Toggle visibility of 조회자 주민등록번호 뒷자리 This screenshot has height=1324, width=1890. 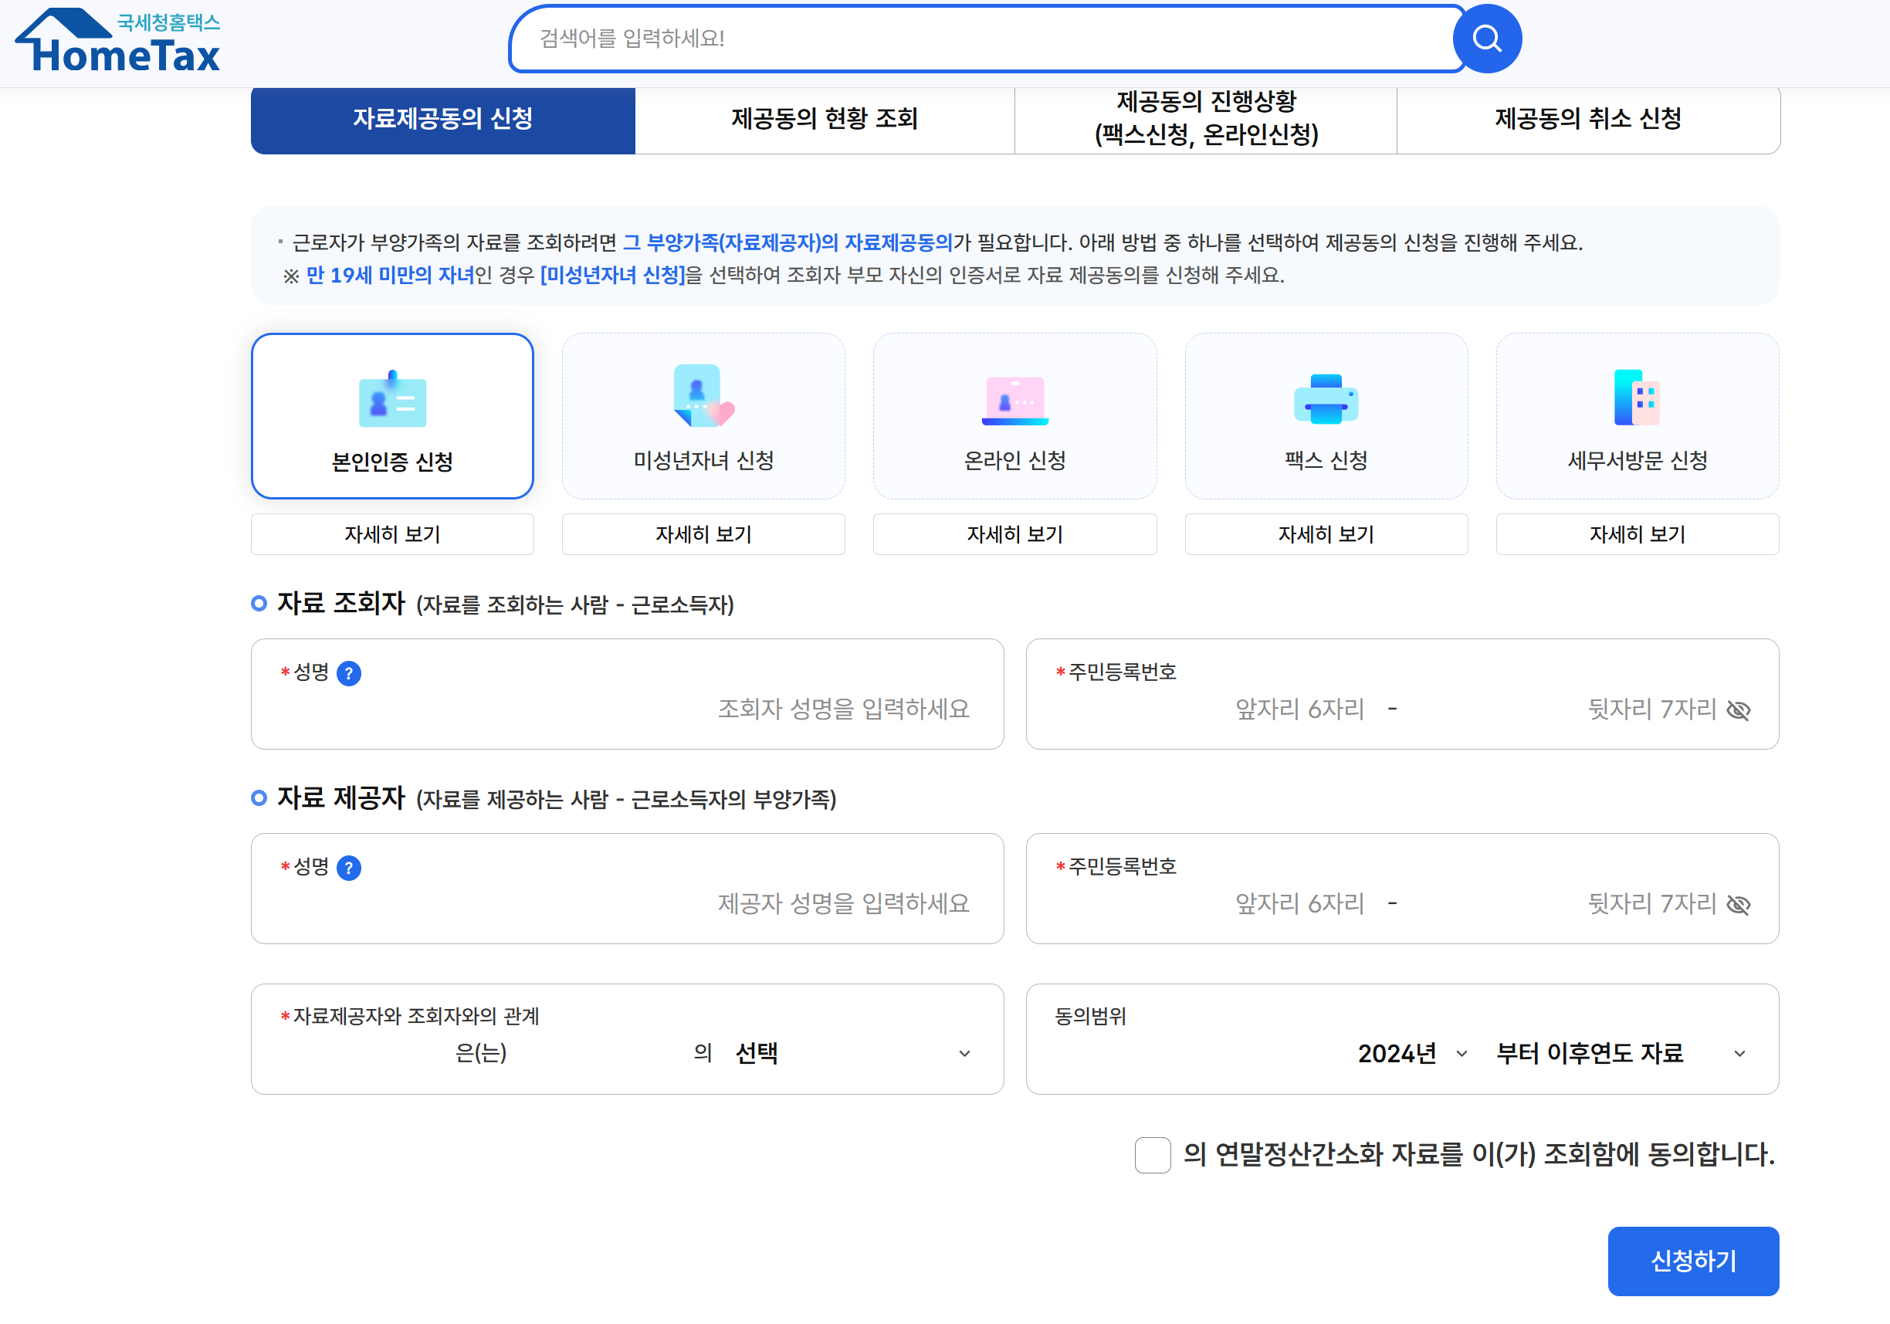pyautogui.click(x=1738, y=710)
